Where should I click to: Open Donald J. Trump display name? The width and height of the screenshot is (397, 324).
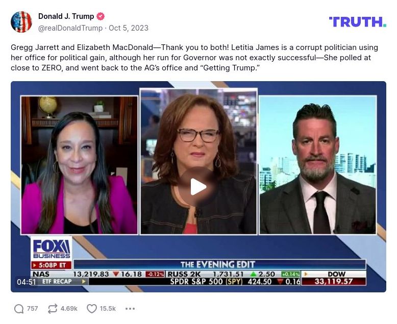tap(66, 16)
